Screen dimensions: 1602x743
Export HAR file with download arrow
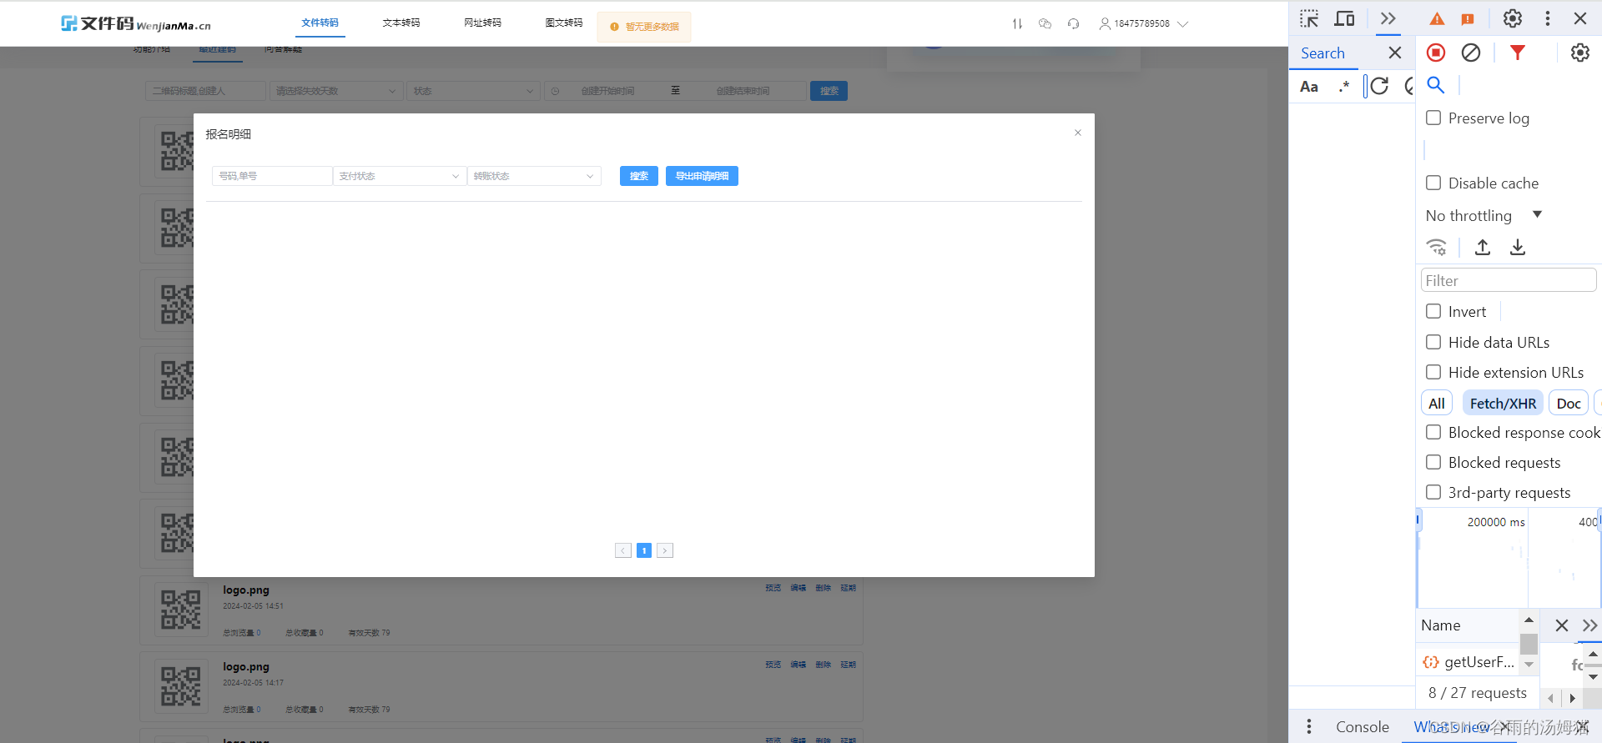tap(1518, 247)
